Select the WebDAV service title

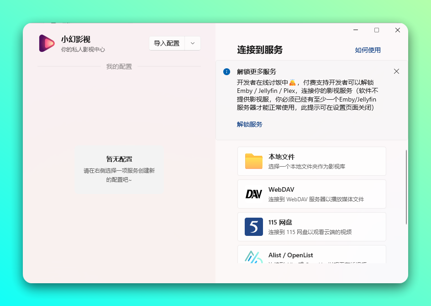281,189
